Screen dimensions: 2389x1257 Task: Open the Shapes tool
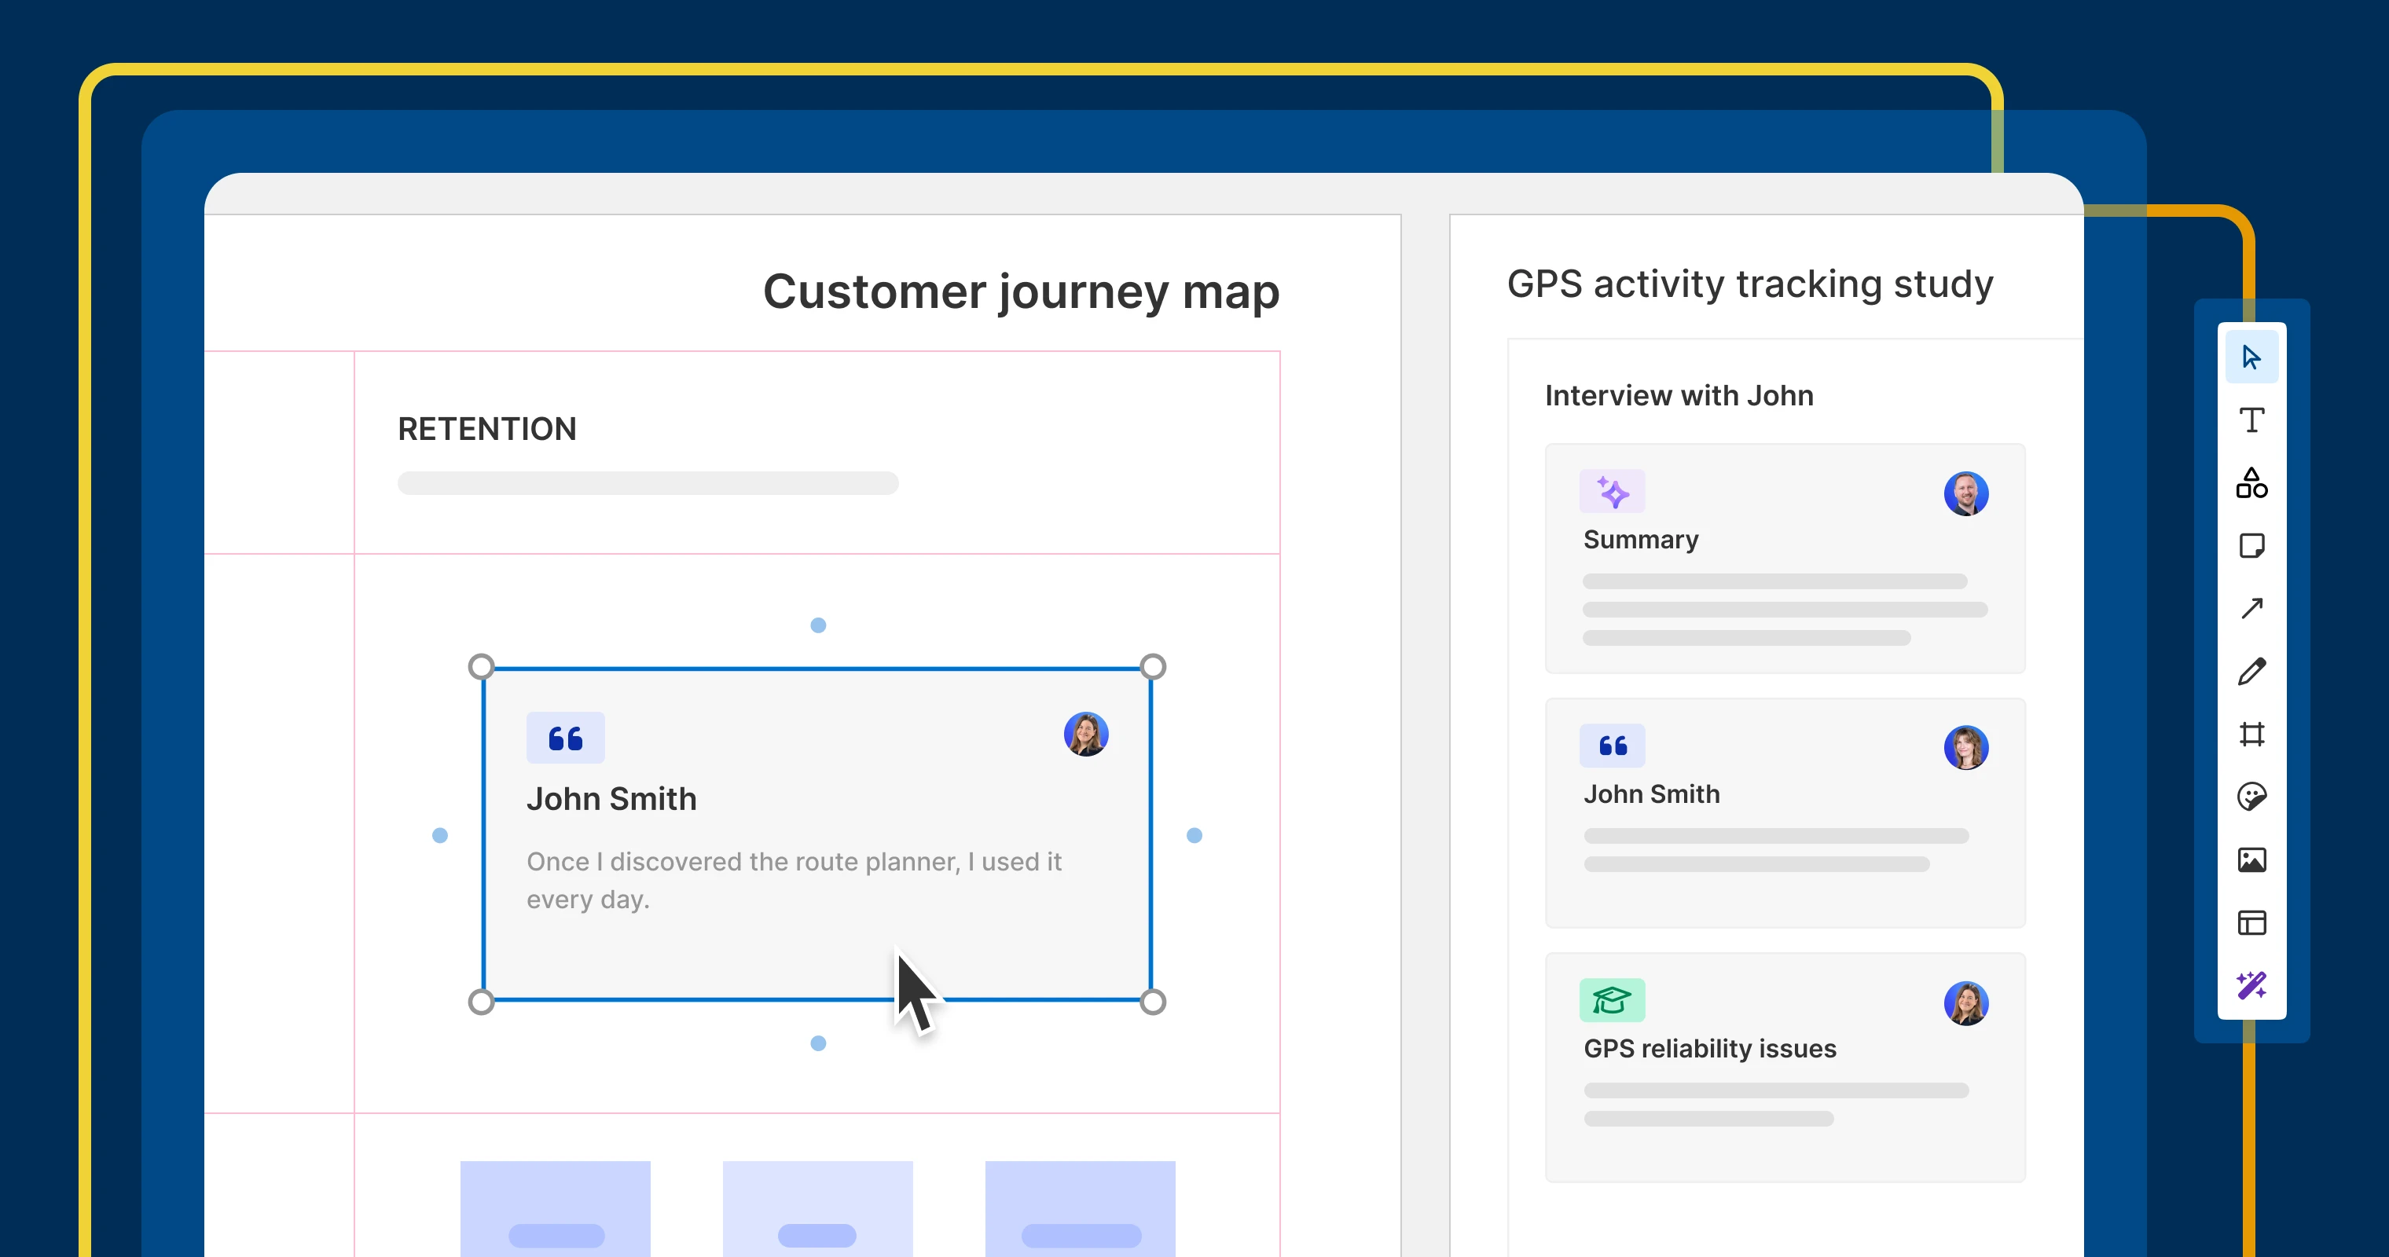(2251, 483)
